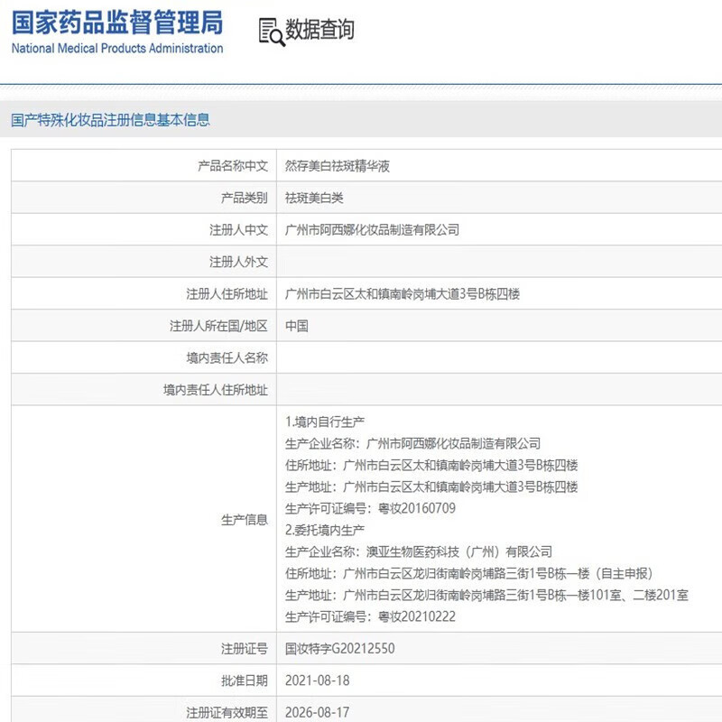Select registration number 国妆特字G20212550

click(x=339, y=649)
